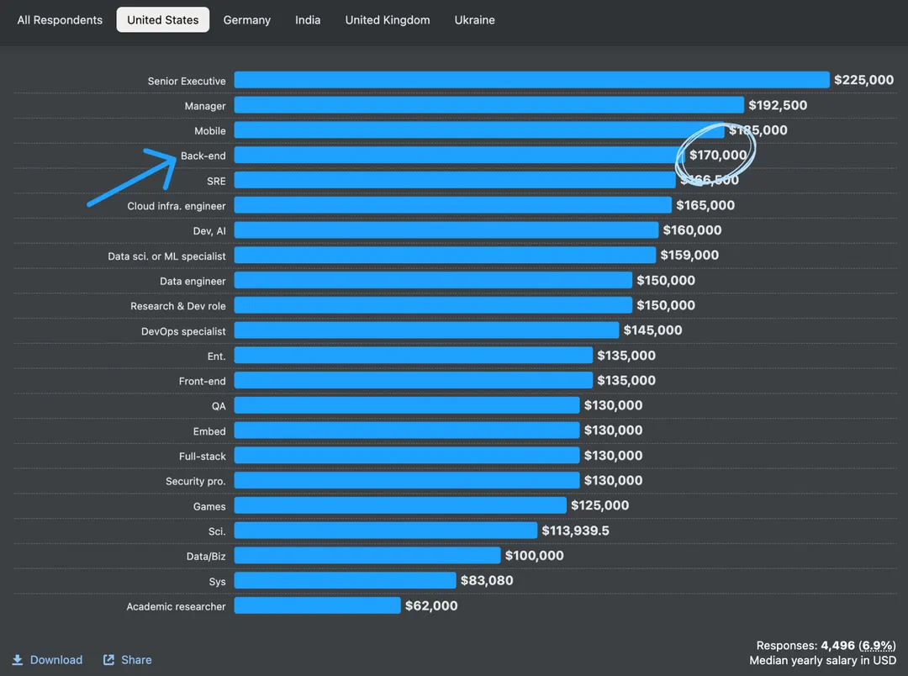Click the Security pro. salary bar
The width and height of the screenshot is (908, 676).
click(407, 480)
